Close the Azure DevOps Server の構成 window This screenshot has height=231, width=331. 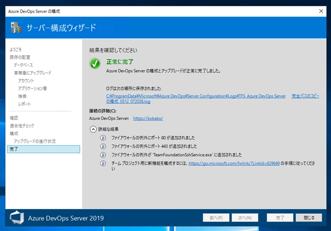(x=321, y=11)
